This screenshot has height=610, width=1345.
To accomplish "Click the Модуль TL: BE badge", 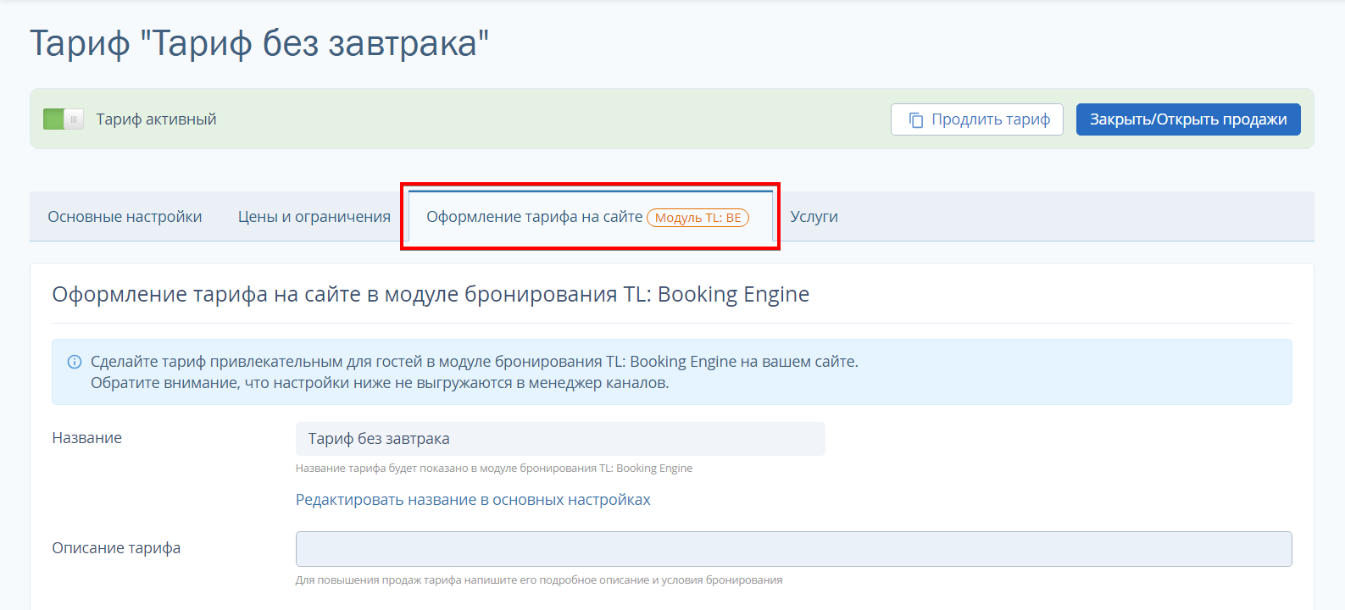I will tap(698, 218).
